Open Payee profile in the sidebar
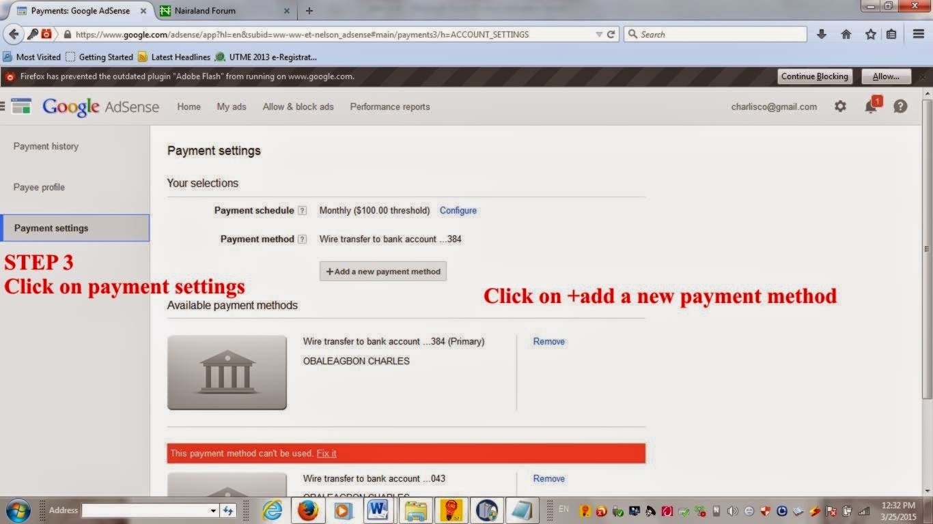This screenshot has height=524, width=933. tap(39, 187)
